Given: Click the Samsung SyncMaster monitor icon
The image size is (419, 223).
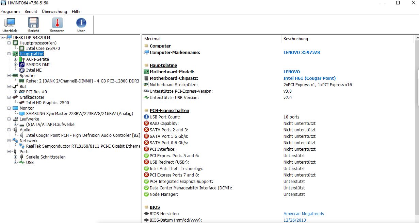Looking at the screenshot, I should (22, 114).
